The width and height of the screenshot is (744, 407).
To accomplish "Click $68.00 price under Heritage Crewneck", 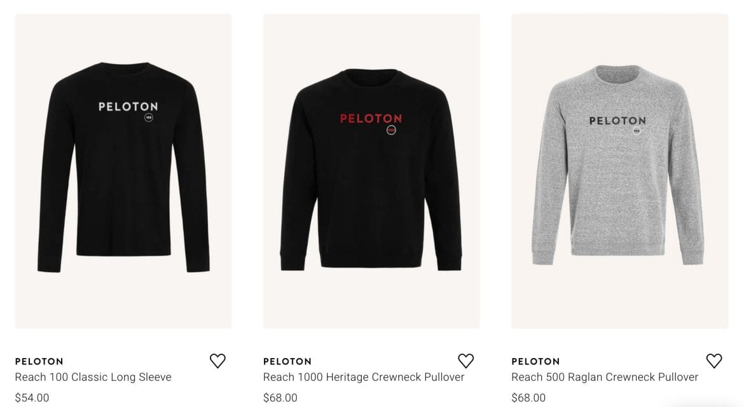I will [x=280, y=397].
